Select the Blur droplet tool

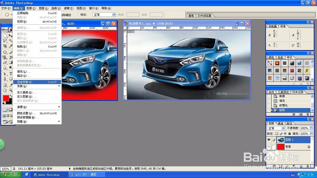5,67
